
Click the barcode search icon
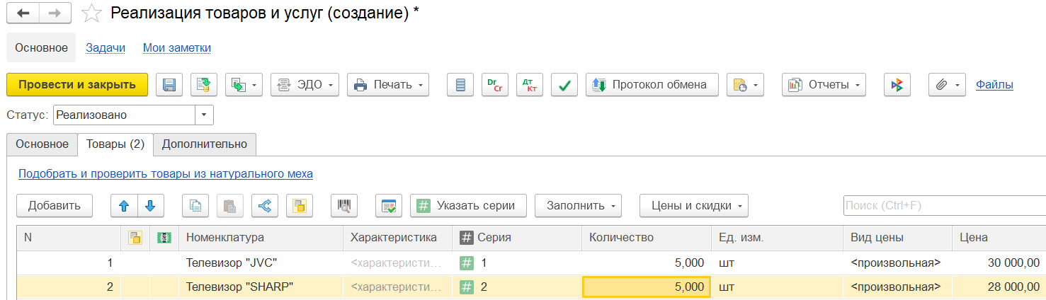[344, 206]
